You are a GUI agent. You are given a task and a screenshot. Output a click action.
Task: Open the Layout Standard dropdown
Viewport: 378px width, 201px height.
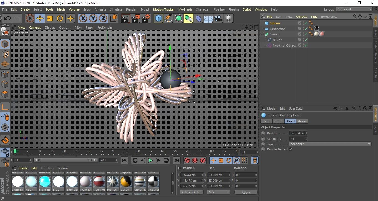pyautogui.click(x=354, y=9)
